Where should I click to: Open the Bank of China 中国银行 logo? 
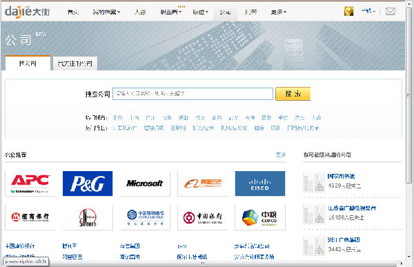[202, 217]
